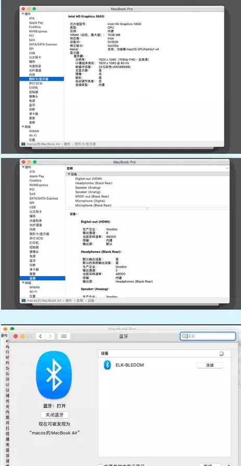Open 电源 in the Graphics window sidebar
Image resolution: width=241 pixels, height=466 pixels.
pyautogui.click(x=32, y=101)
